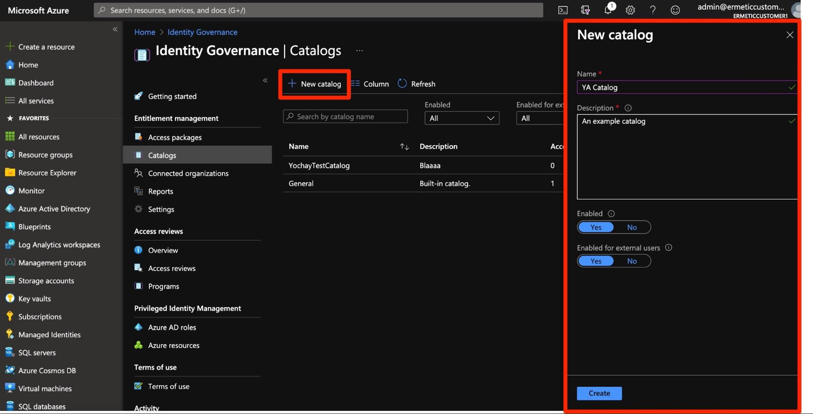Click the Home breadcrumb link
Image resolution: width=813 pixels, height=414 pixels.
(145, 32)
